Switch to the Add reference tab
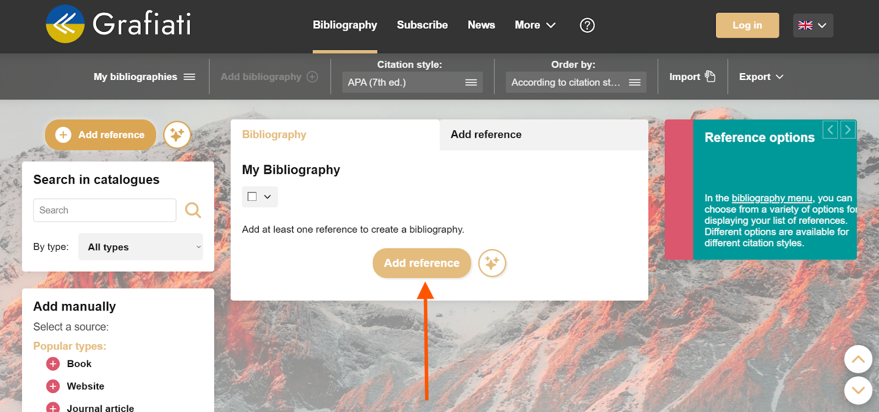 486,134
